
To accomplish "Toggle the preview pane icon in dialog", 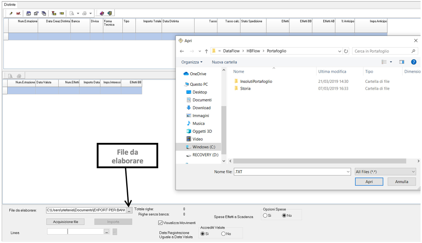I will (x=402, y=62).
